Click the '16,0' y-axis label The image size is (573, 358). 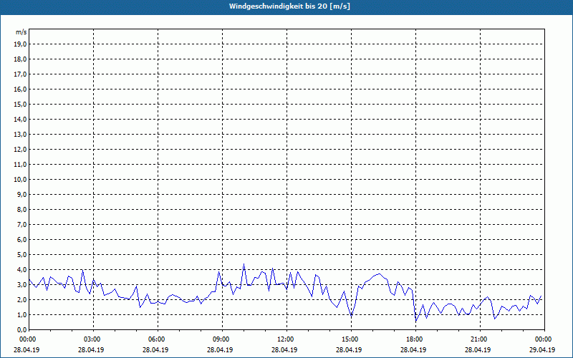point(21,89)
